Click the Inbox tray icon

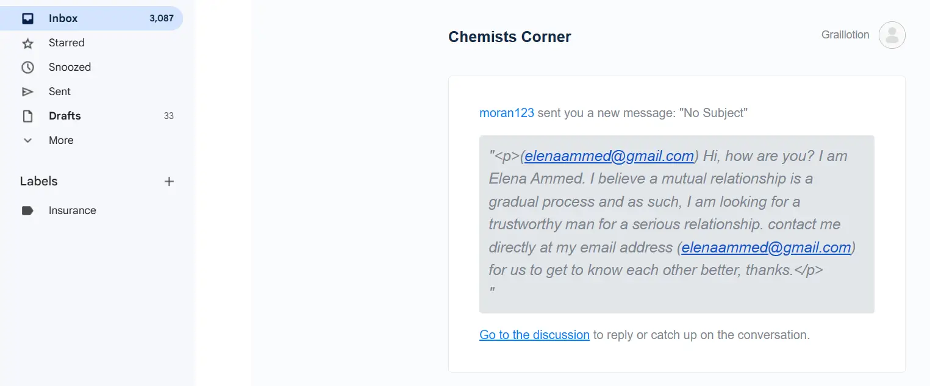coord(27,18)
